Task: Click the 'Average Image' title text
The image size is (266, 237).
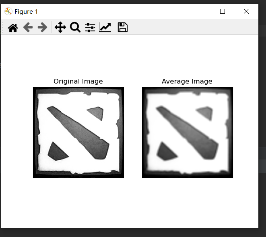Action: point(187,82)
